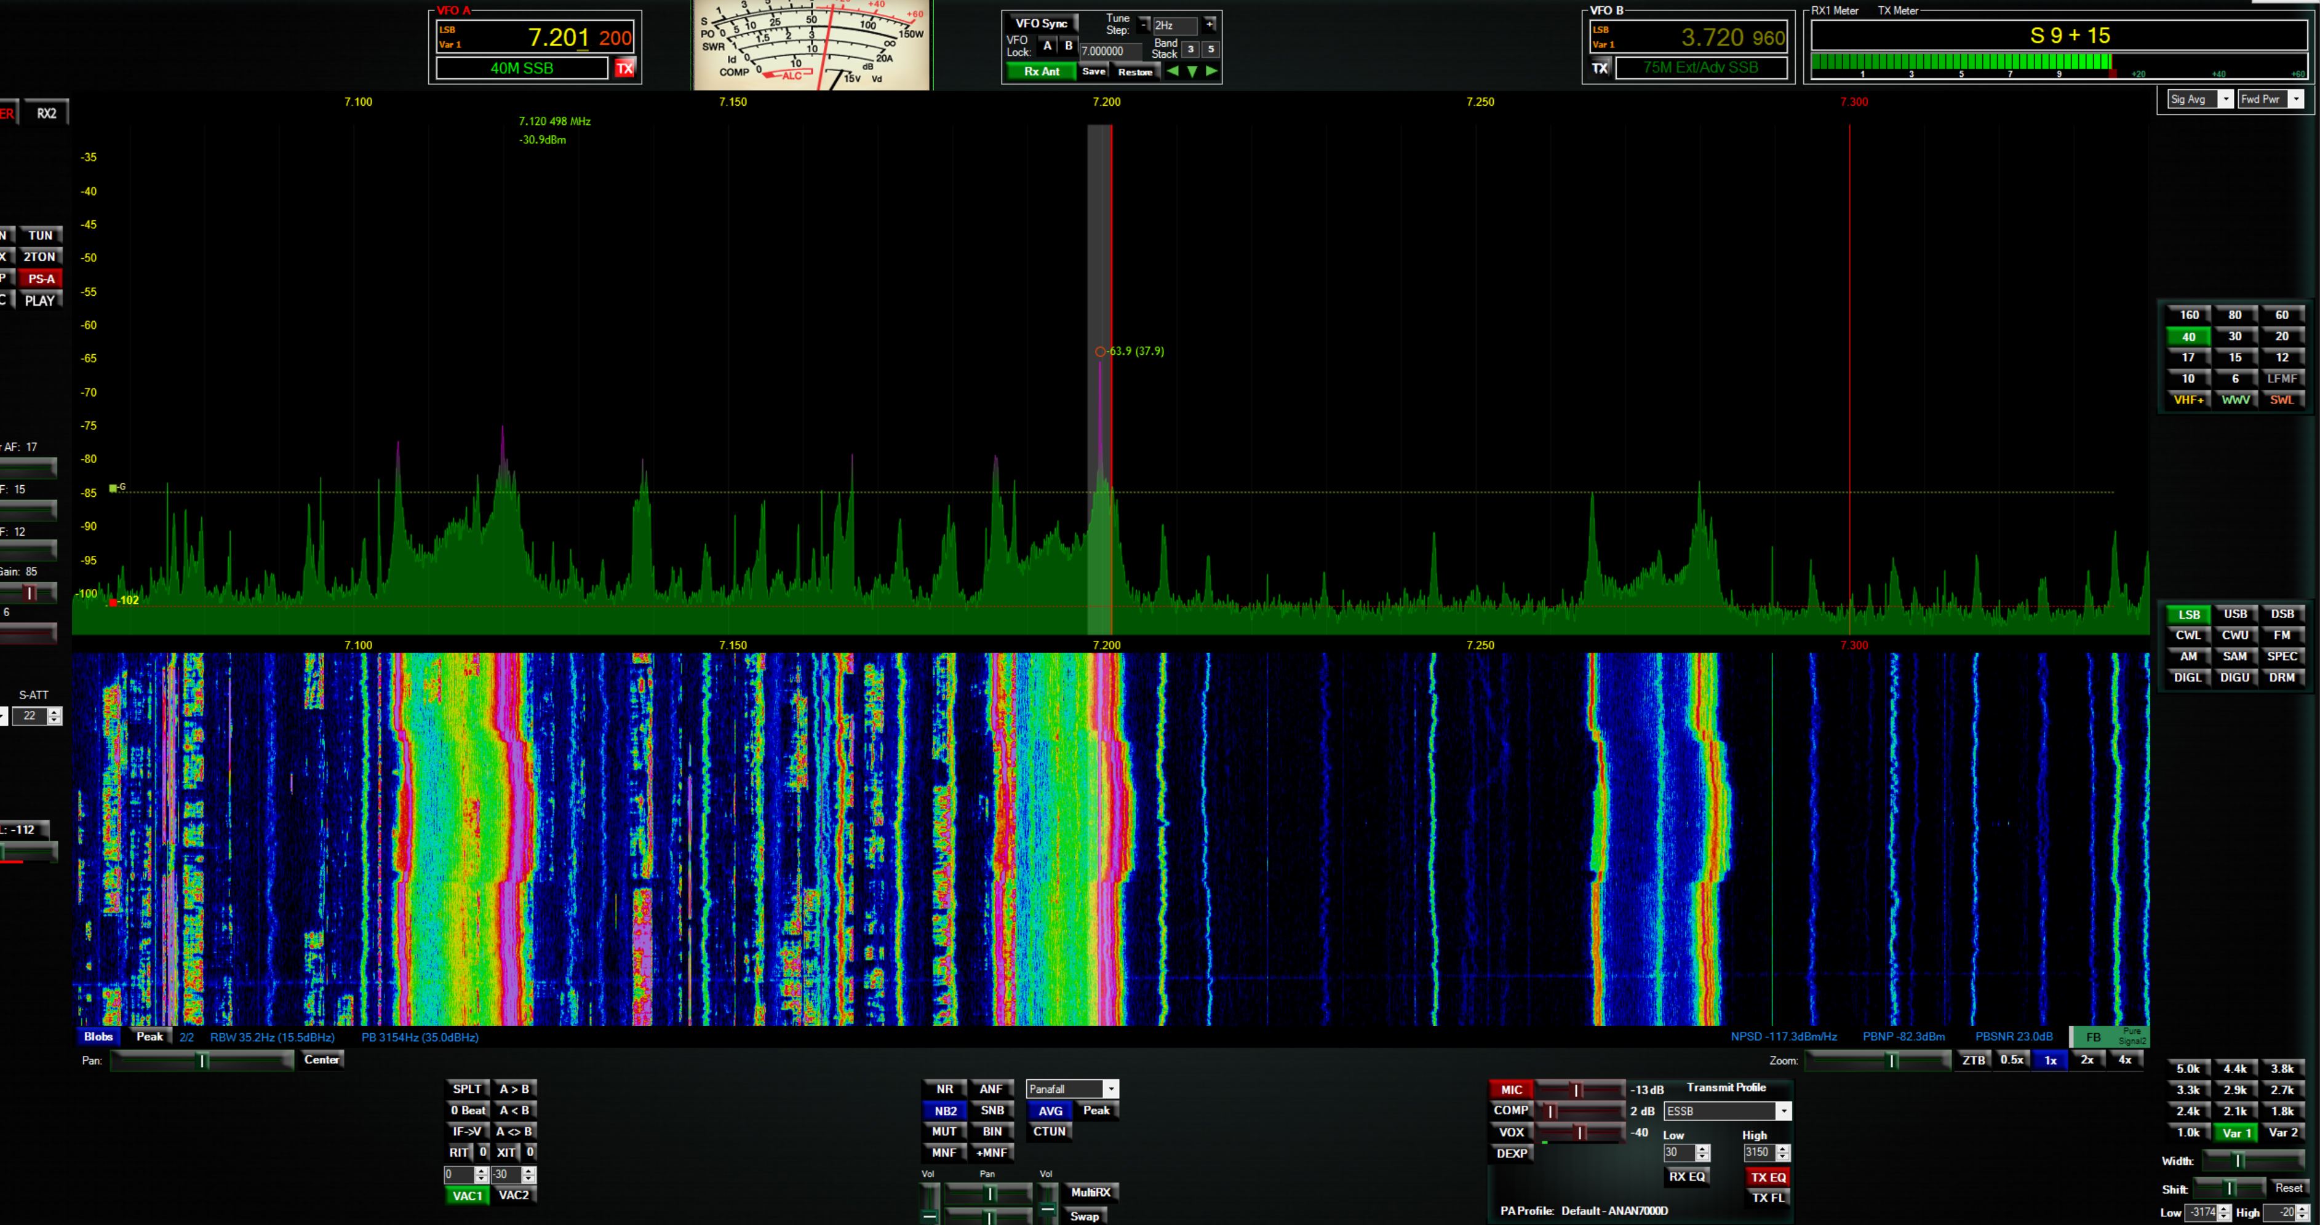Select DIGU mode
The height and width of the screenshot is (1225, 2320).
click(x=2235, y=678)
